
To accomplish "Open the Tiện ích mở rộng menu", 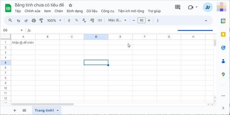I will click(131, 11).
